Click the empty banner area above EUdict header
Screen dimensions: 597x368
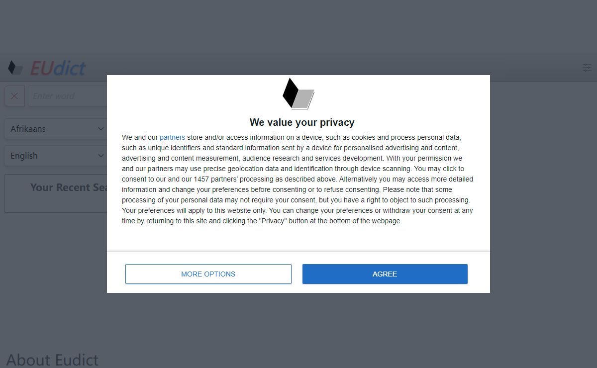click(x=298, y=27)
